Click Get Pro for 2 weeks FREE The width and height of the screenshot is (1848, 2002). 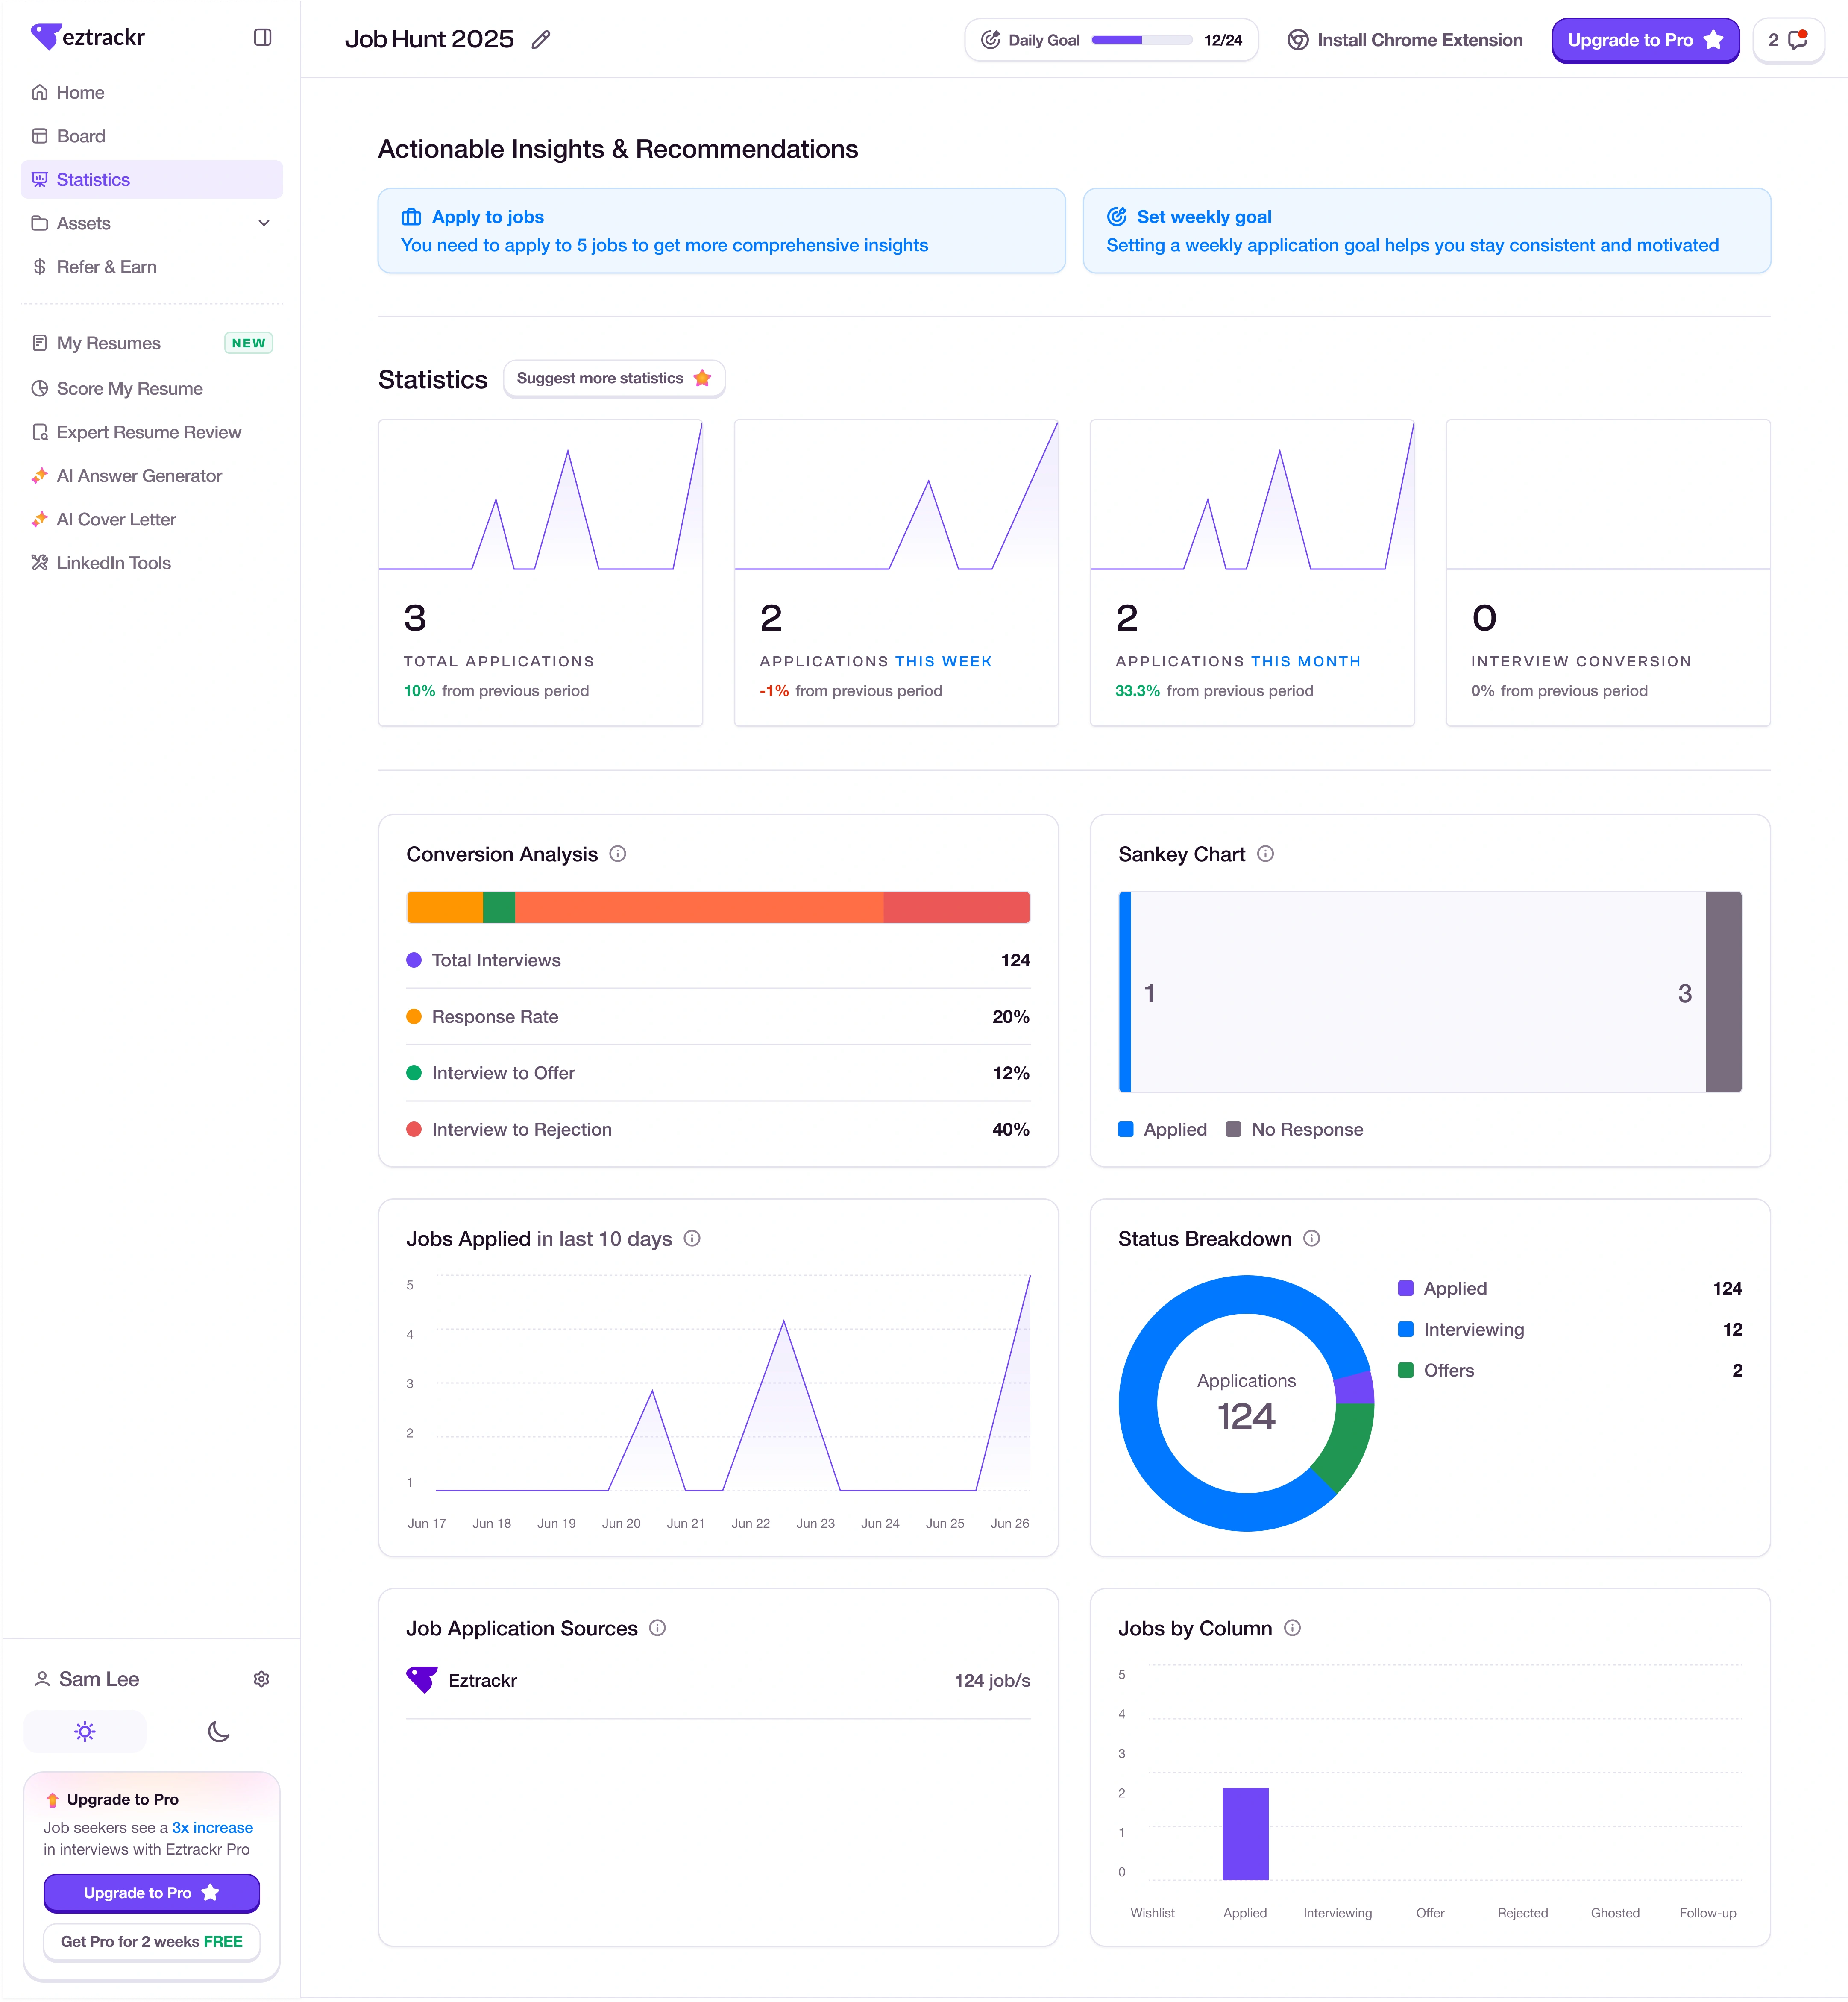pos(151,1941)
